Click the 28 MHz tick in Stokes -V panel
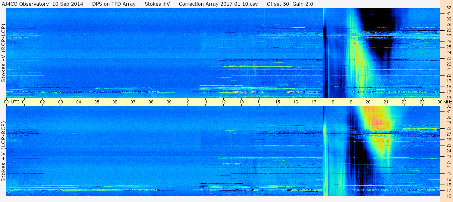The height and width of the screenshot is (202, 453). 448,30
